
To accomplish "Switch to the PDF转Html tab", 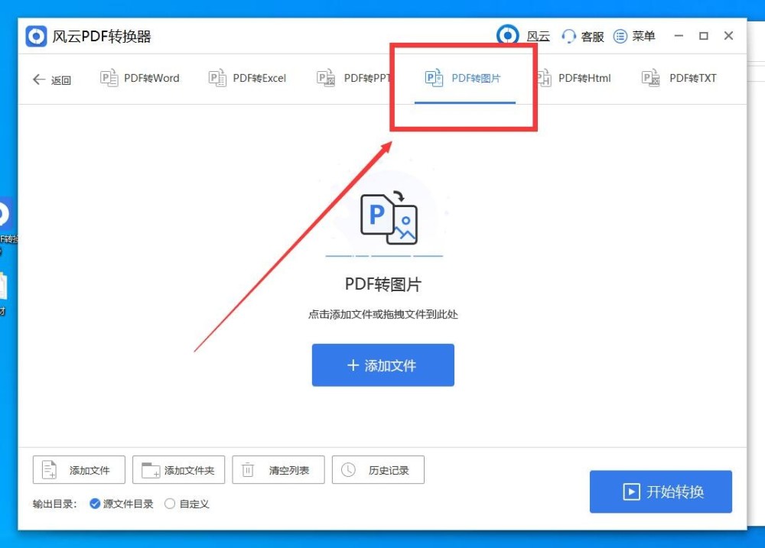I will click(574, 78).
